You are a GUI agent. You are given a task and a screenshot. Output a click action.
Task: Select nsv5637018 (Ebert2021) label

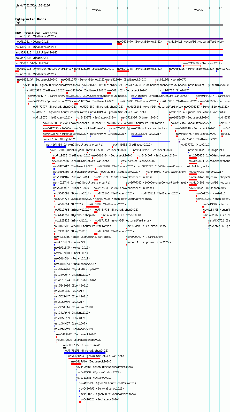71,253
